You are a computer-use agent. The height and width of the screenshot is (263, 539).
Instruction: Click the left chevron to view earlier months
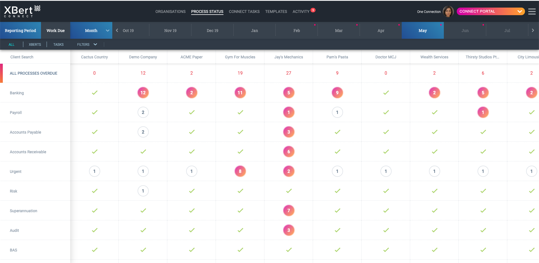point(117,30)
